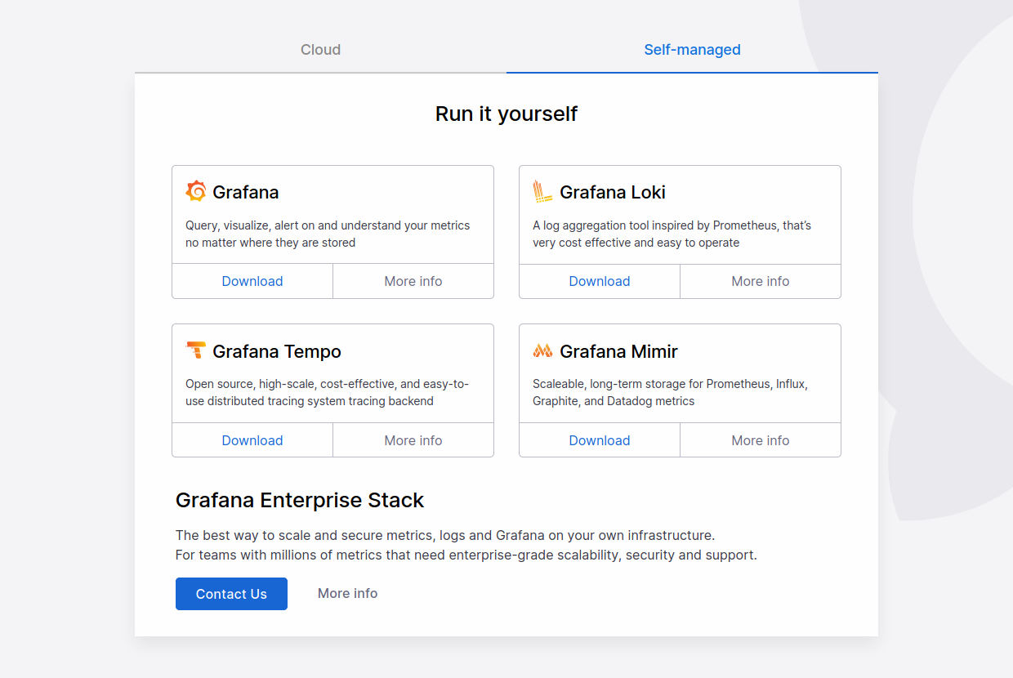Click the Grafana Loki card heading
This screenshot has height=678, width=1013.
click(x=612, y=192)
